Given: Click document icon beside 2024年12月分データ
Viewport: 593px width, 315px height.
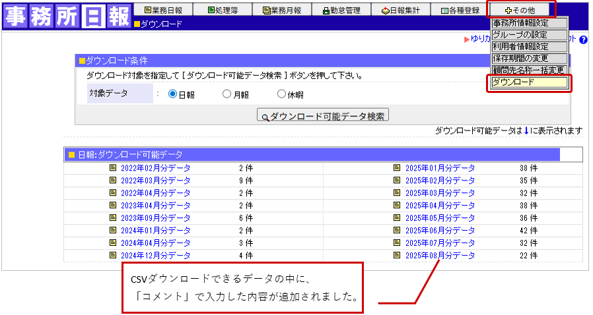Looking at the screenshot, I should tap(113, 254).
